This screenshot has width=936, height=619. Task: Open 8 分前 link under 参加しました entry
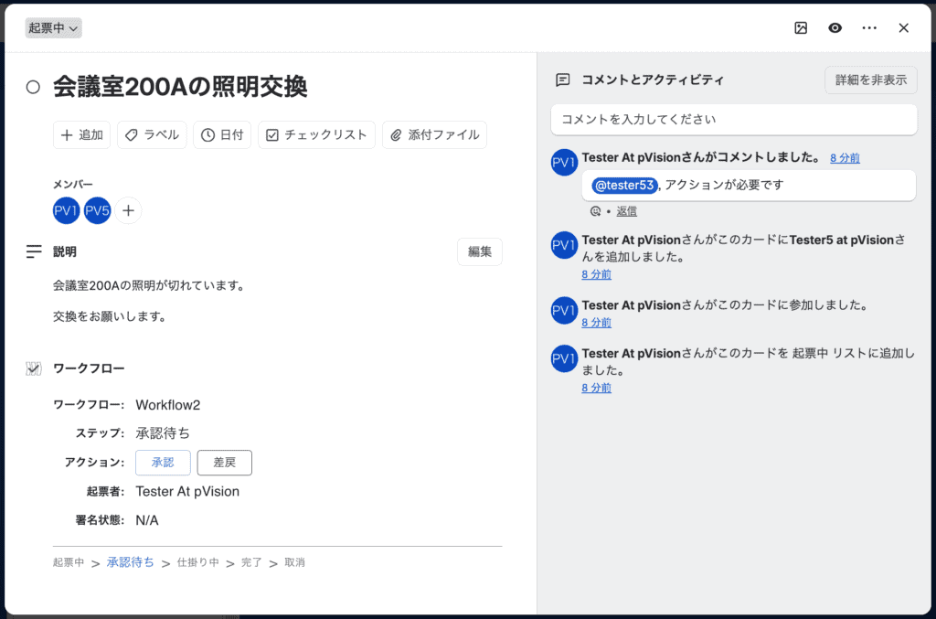(x=596, y=323)
